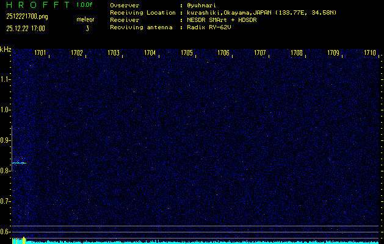384x244 pixels.
Task: Click the meteor count label
Action: [x=85, y=20]
